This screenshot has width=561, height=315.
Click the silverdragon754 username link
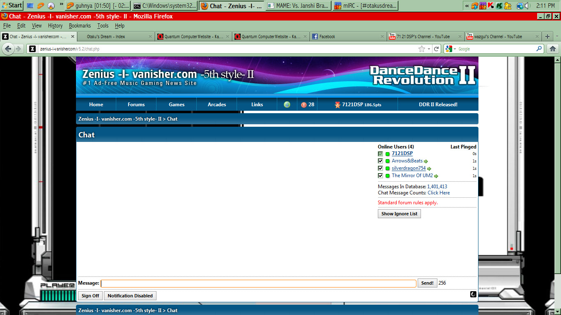click(409, 168)
